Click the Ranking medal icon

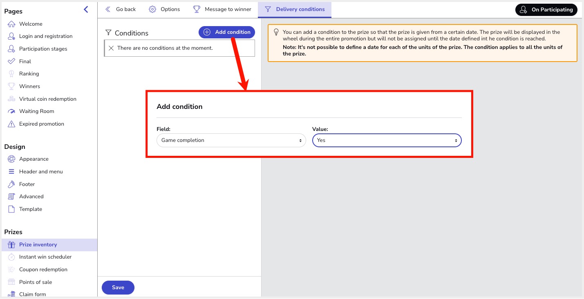click(11, 74)
